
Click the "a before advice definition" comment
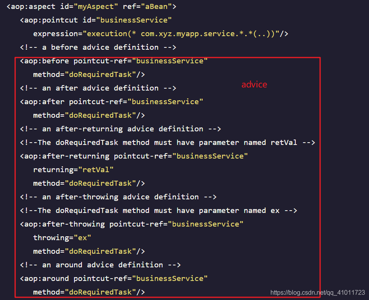pyautogui.click(x=98, y=47)
